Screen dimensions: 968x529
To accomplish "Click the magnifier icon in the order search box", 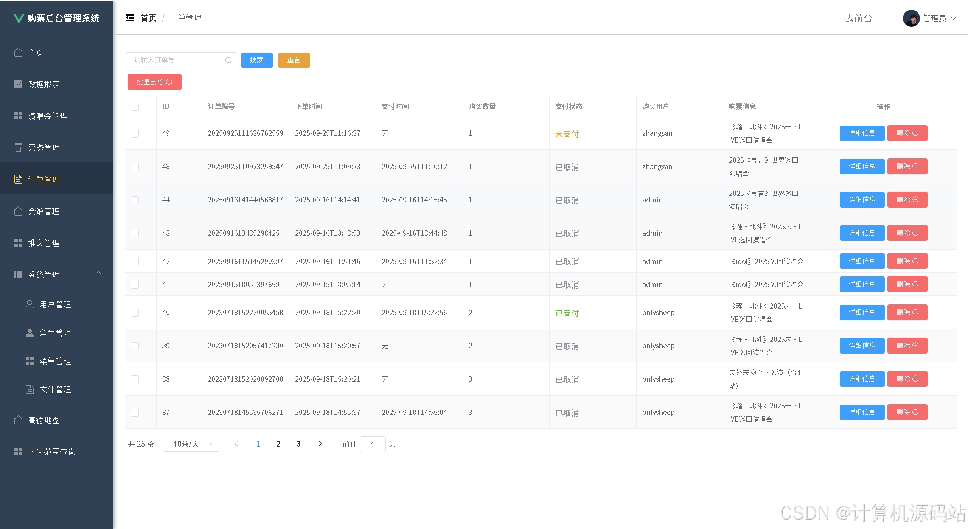I will pos(228,60).
